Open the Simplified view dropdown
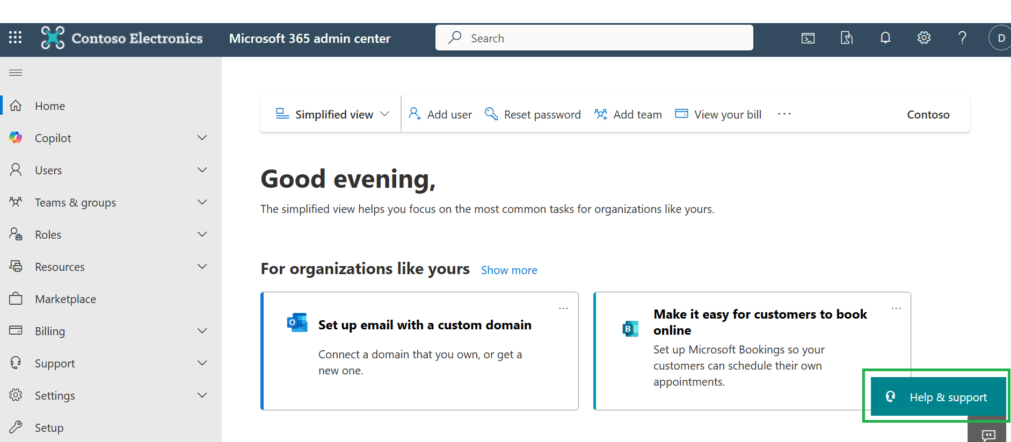This screenshot has height=442, width=1011. (x=332, y=114)
